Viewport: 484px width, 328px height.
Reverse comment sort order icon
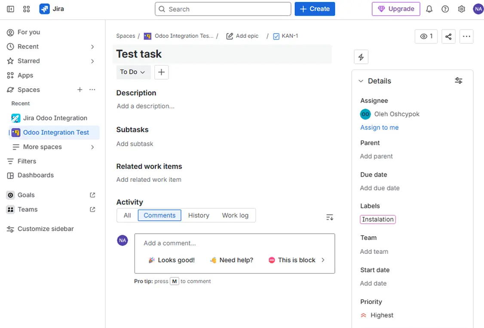click(x=330, y=217)
